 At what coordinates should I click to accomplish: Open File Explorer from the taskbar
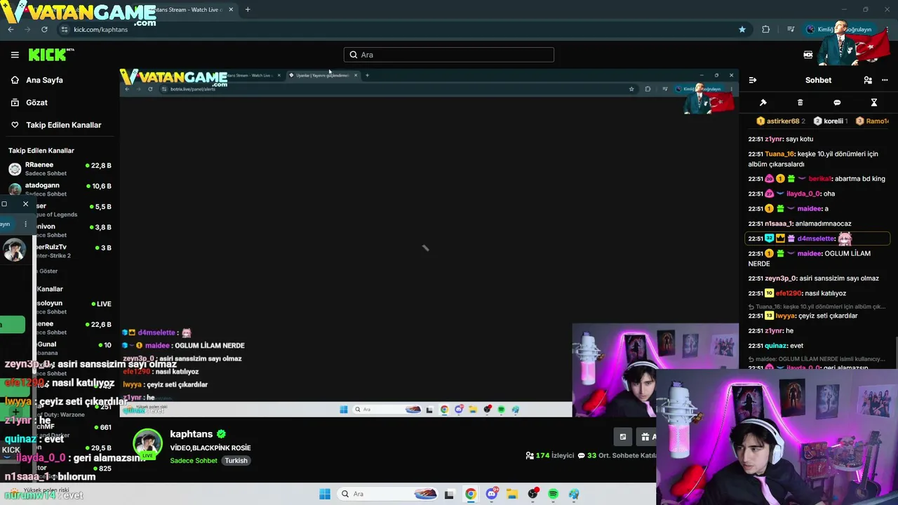point(512,494)
